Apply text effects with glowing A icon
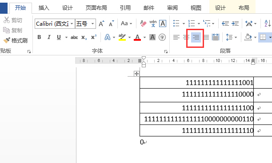272x163 pixels. point(108,37)
